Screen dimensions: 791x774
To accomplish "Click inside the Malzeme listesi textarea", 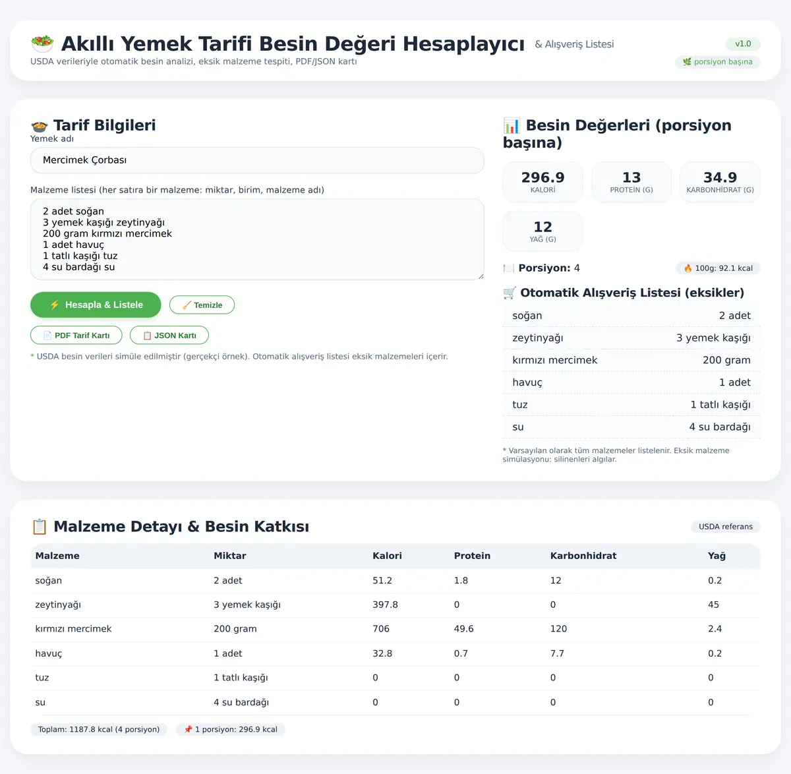I will tap(257, 239).
